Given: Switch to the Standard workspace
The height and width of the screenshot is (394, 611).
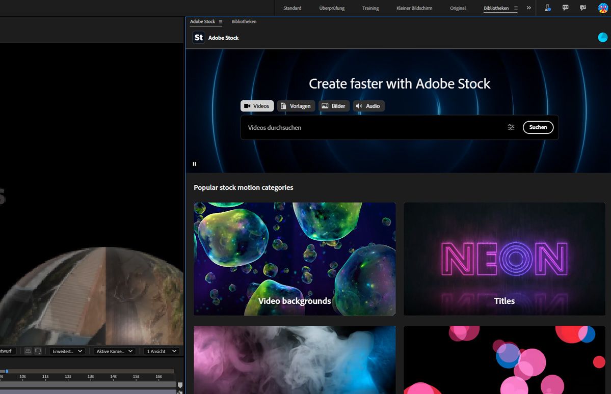Looking at the screenshot, I should coord(293,8).
